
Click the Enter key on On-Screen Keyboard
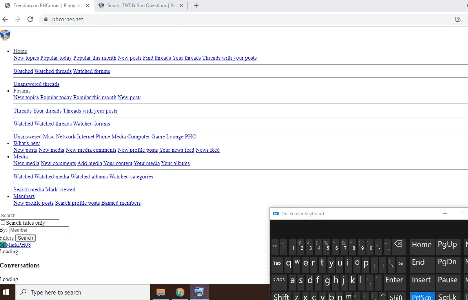394,282
